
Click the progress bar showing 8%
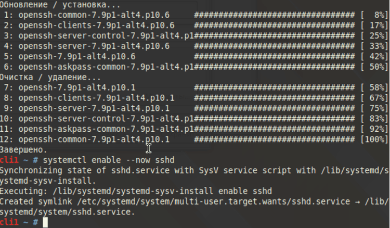point(275,15)
